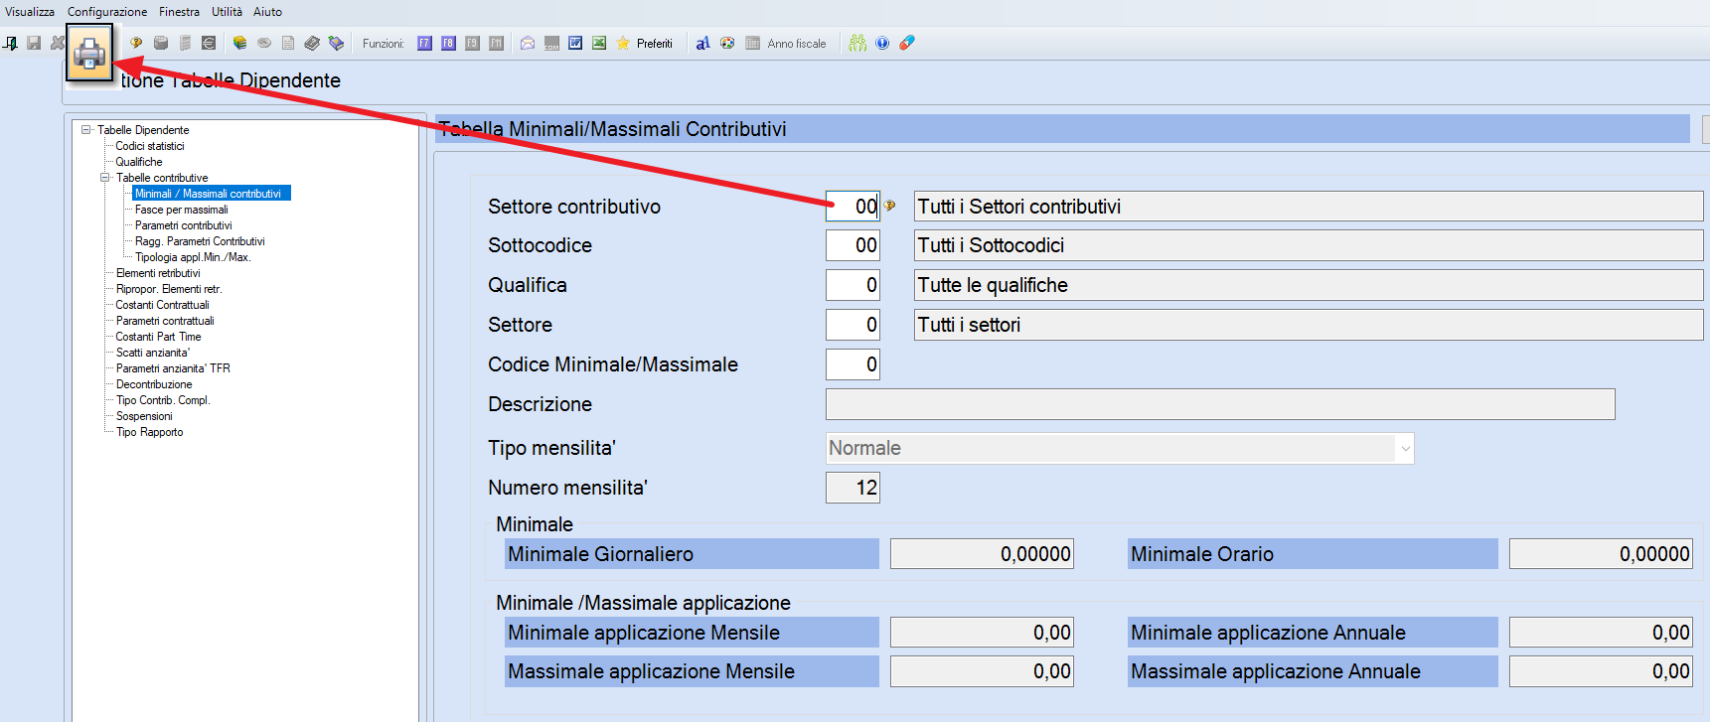Select Fasce per massimali in tree
Viewport: 1710px width, 722px height.
[x=182, y=210]
